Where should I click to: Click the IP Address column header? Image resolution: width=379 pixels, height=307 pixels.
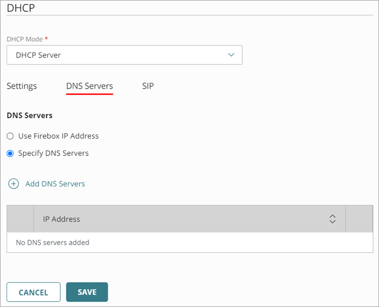click(x=190, y=219)
